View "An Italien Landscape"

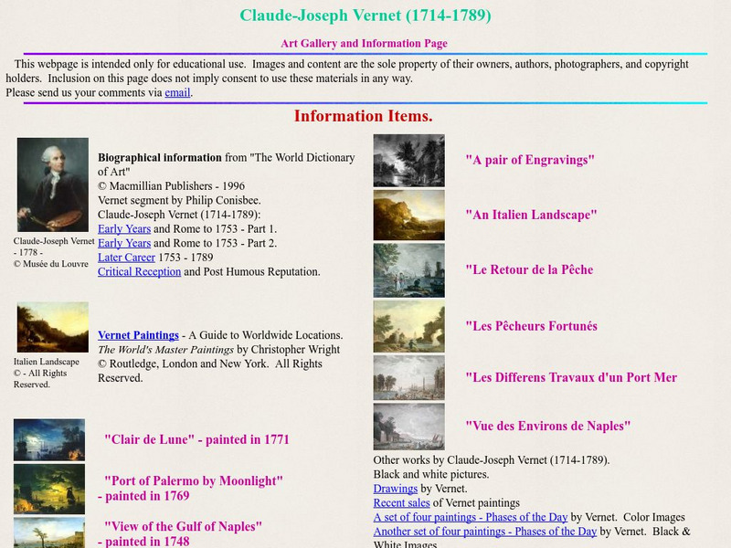click(x=533, y=216)
